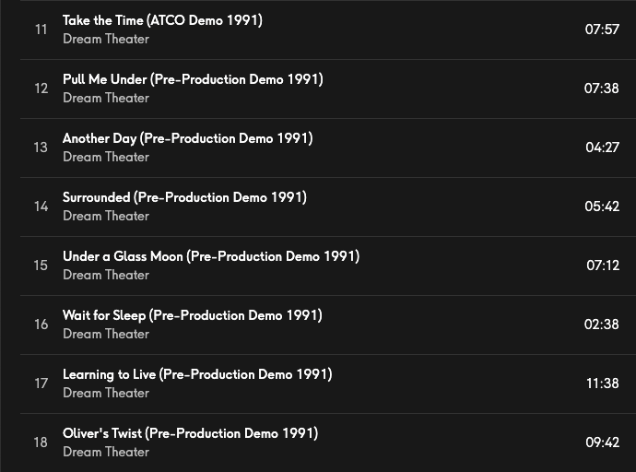The image size is (636, 472).
Task: Click Dream Theater artist under Take the Time
Action: 106,39
